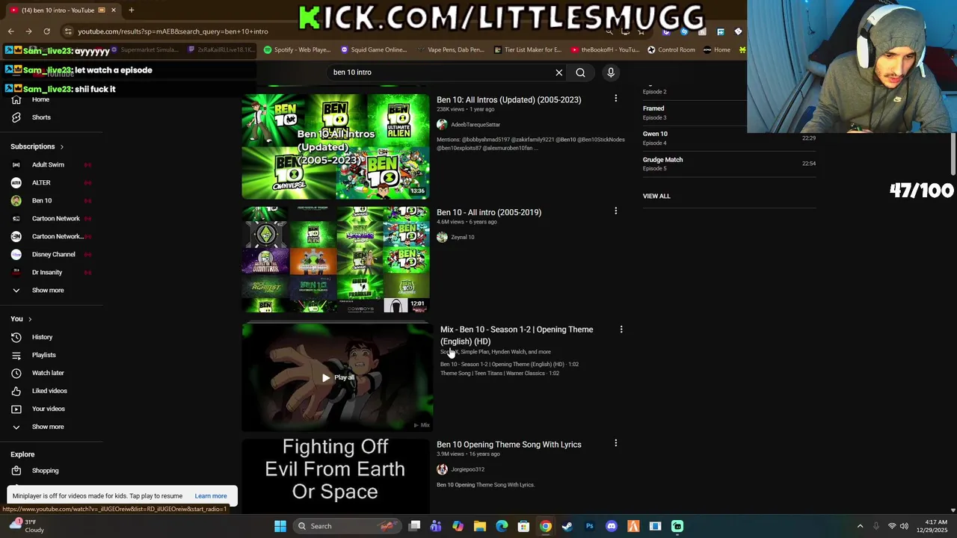The width and height of the screenshot is (957, 538).
Task: Open AdeebTarequeSattar channel avatar
Action: click(x=442, y=125)
